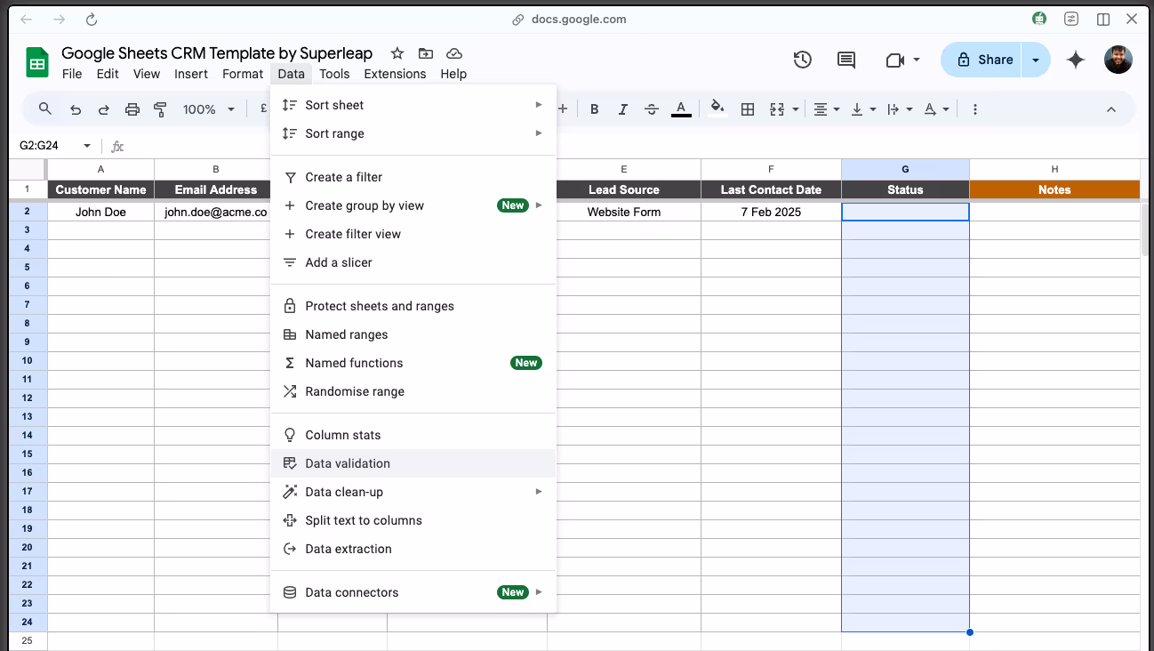Screen dimensions: 1154x651
Task: Print the spreadsheet
Action: (x=132, y=109)
